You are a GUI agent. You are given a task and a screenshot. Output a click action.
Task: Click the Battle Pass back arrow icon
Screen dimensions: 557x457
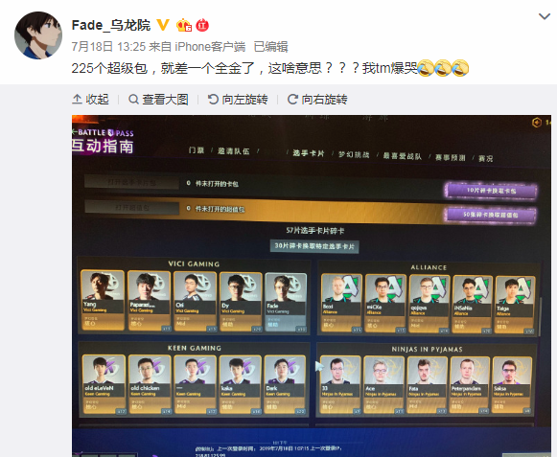(74, 132)
